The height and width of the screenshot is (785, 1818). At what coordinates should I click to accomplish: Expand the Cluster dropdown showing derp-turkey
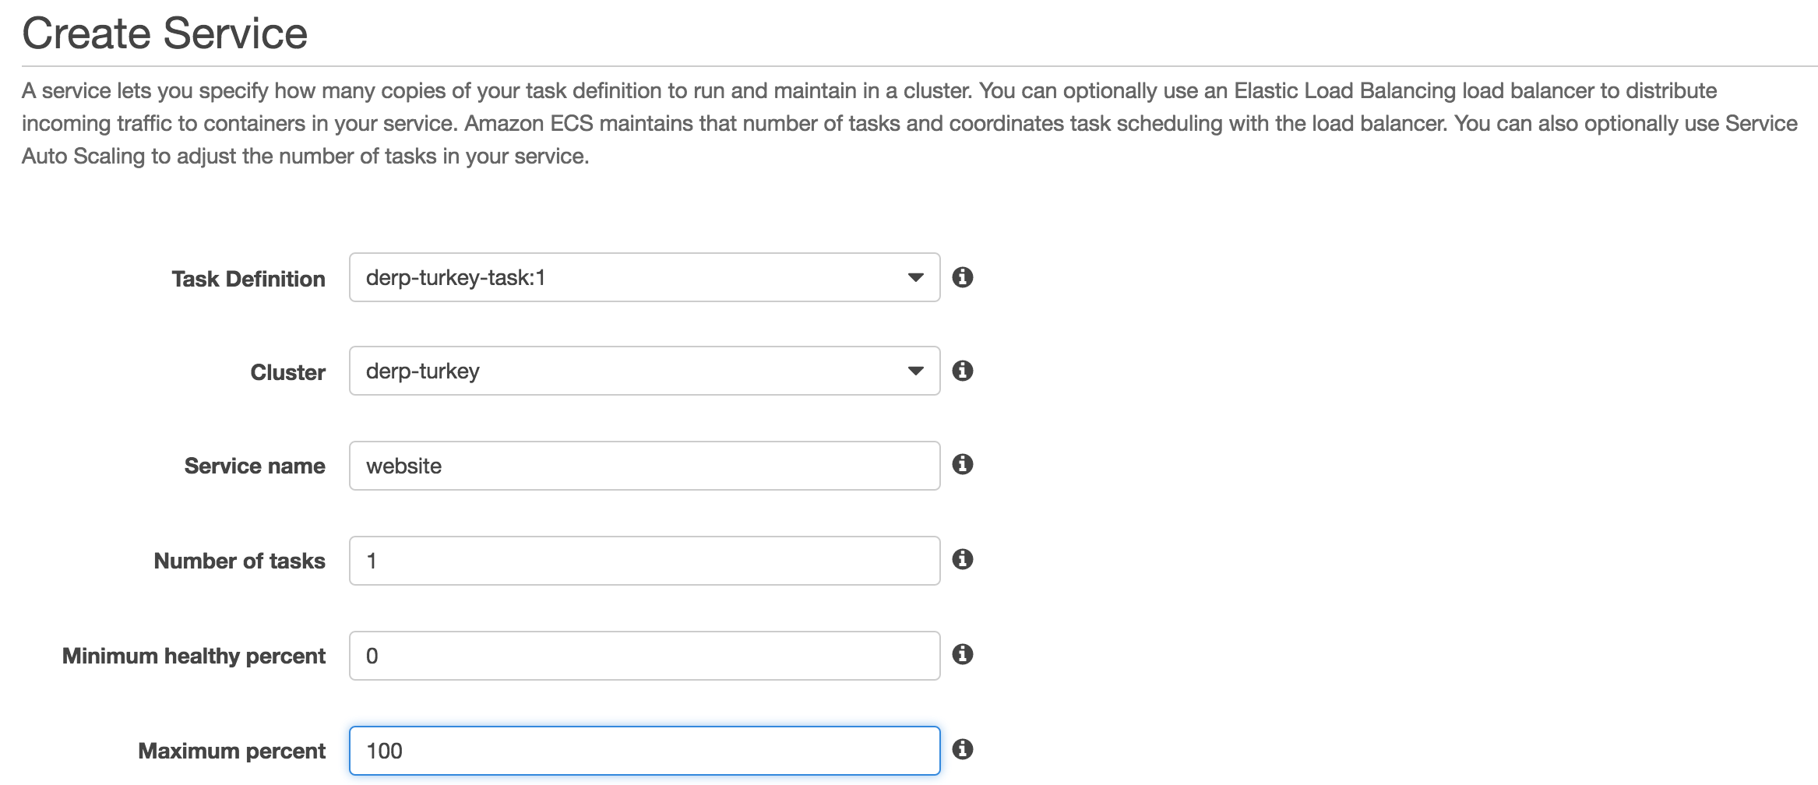(645, 371)
